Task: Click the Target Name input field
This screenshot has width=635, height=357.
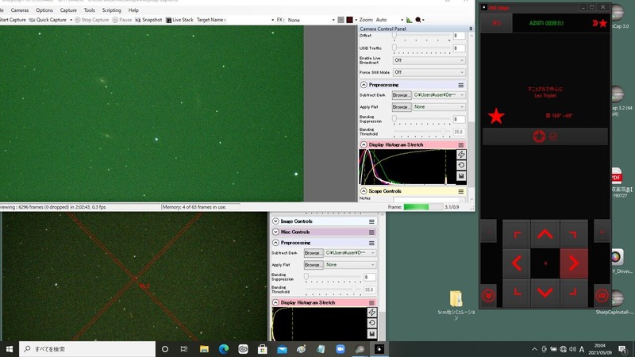Action: click(250, 20)
